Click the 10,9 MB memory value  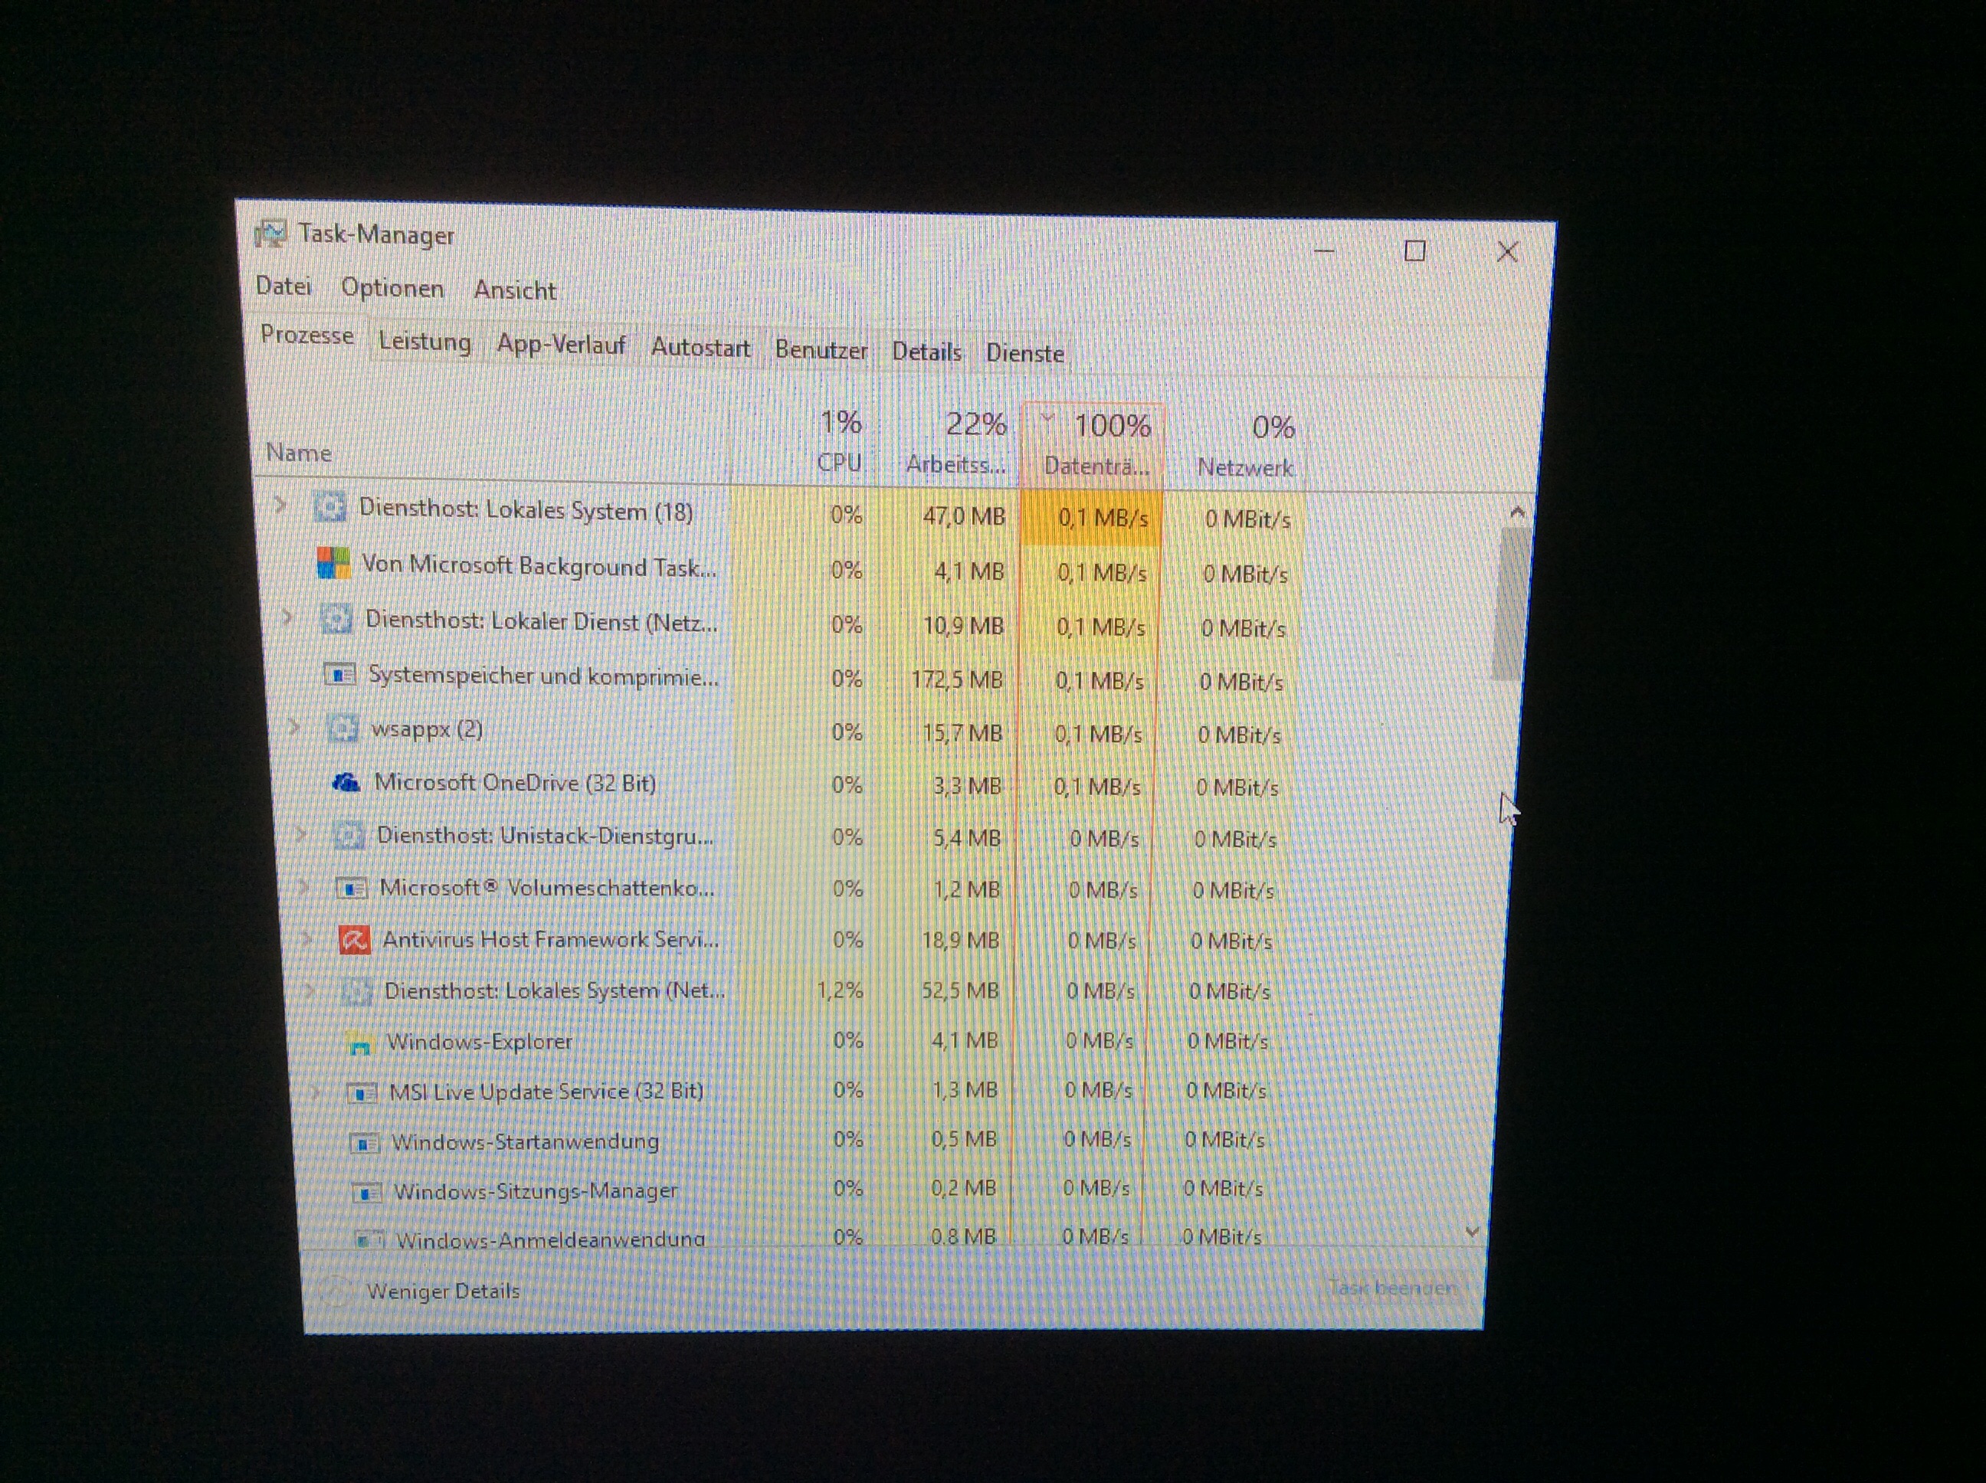(x=963, y=626)
